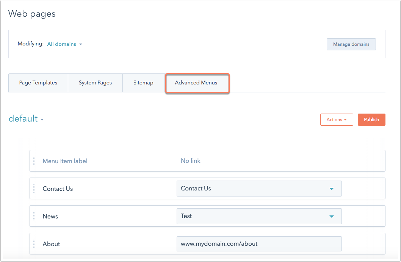Click the No link placeholder
This screenshot has height=262, width=401.
pos(191,161)
